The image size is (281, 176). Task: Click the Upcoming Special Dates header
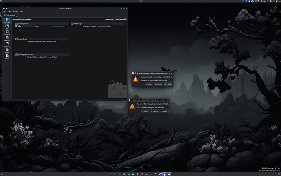(42, 54)
